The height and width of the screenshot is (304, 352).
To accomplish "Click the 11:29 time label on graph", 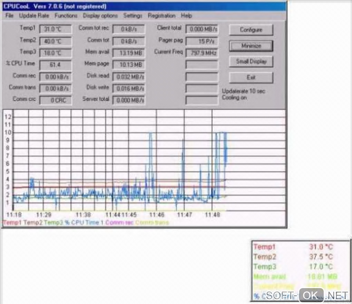I will [x=44, y=215].
